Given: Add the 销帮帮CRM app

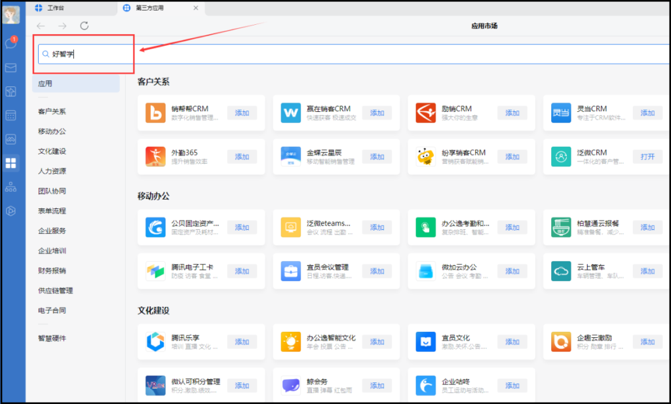Looking at the screenshot, I should coord(242,113).
